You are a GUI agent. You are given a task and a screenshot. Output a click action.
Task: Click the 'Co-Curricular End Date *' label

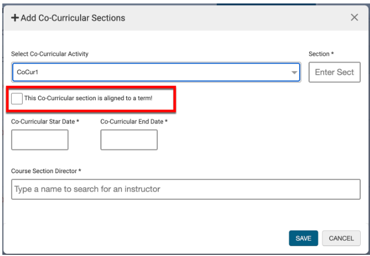[x=134, y=121]
